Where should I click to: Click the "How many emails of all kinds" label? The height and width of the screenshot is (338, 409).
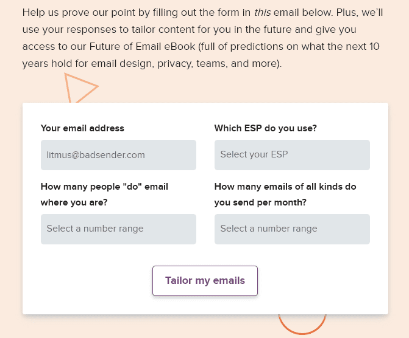[285, 187]
